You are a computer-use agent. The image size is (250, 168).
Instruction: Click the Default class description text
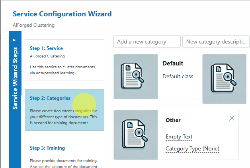point(178,76)
